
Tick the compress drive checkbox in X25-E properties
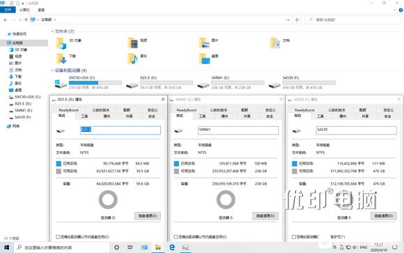58,237
